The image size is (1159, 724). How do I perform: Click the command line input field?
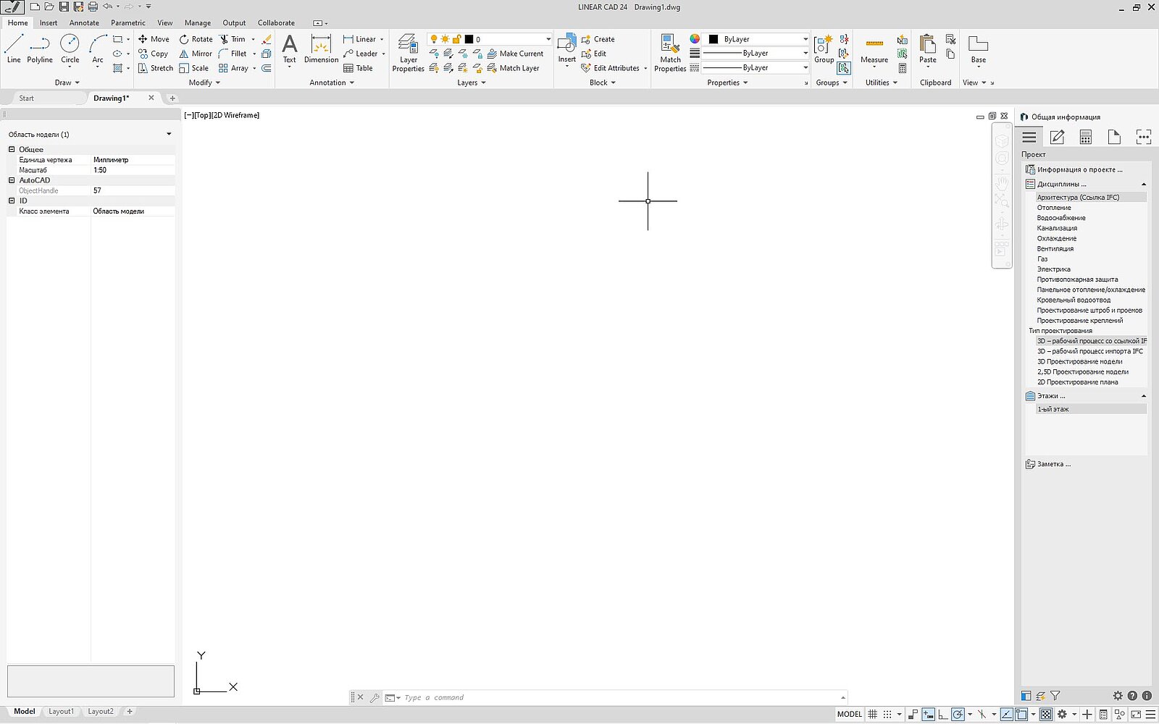(x=616, y=698)
